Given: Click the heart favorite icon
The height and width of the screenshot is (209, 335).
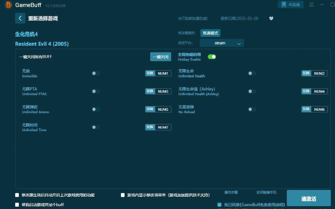Looking at the screenshot, I should click(x=271, y=18).
